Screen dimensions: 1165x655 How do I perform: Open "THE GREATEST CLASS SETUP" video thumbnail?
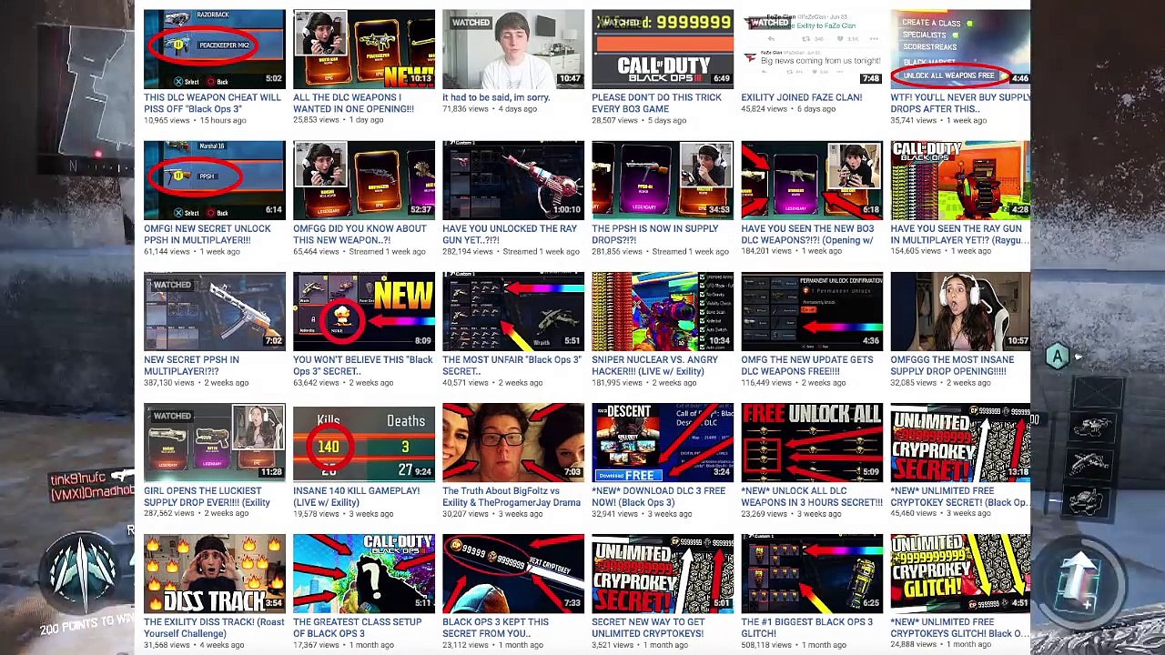tap(364, 573)
